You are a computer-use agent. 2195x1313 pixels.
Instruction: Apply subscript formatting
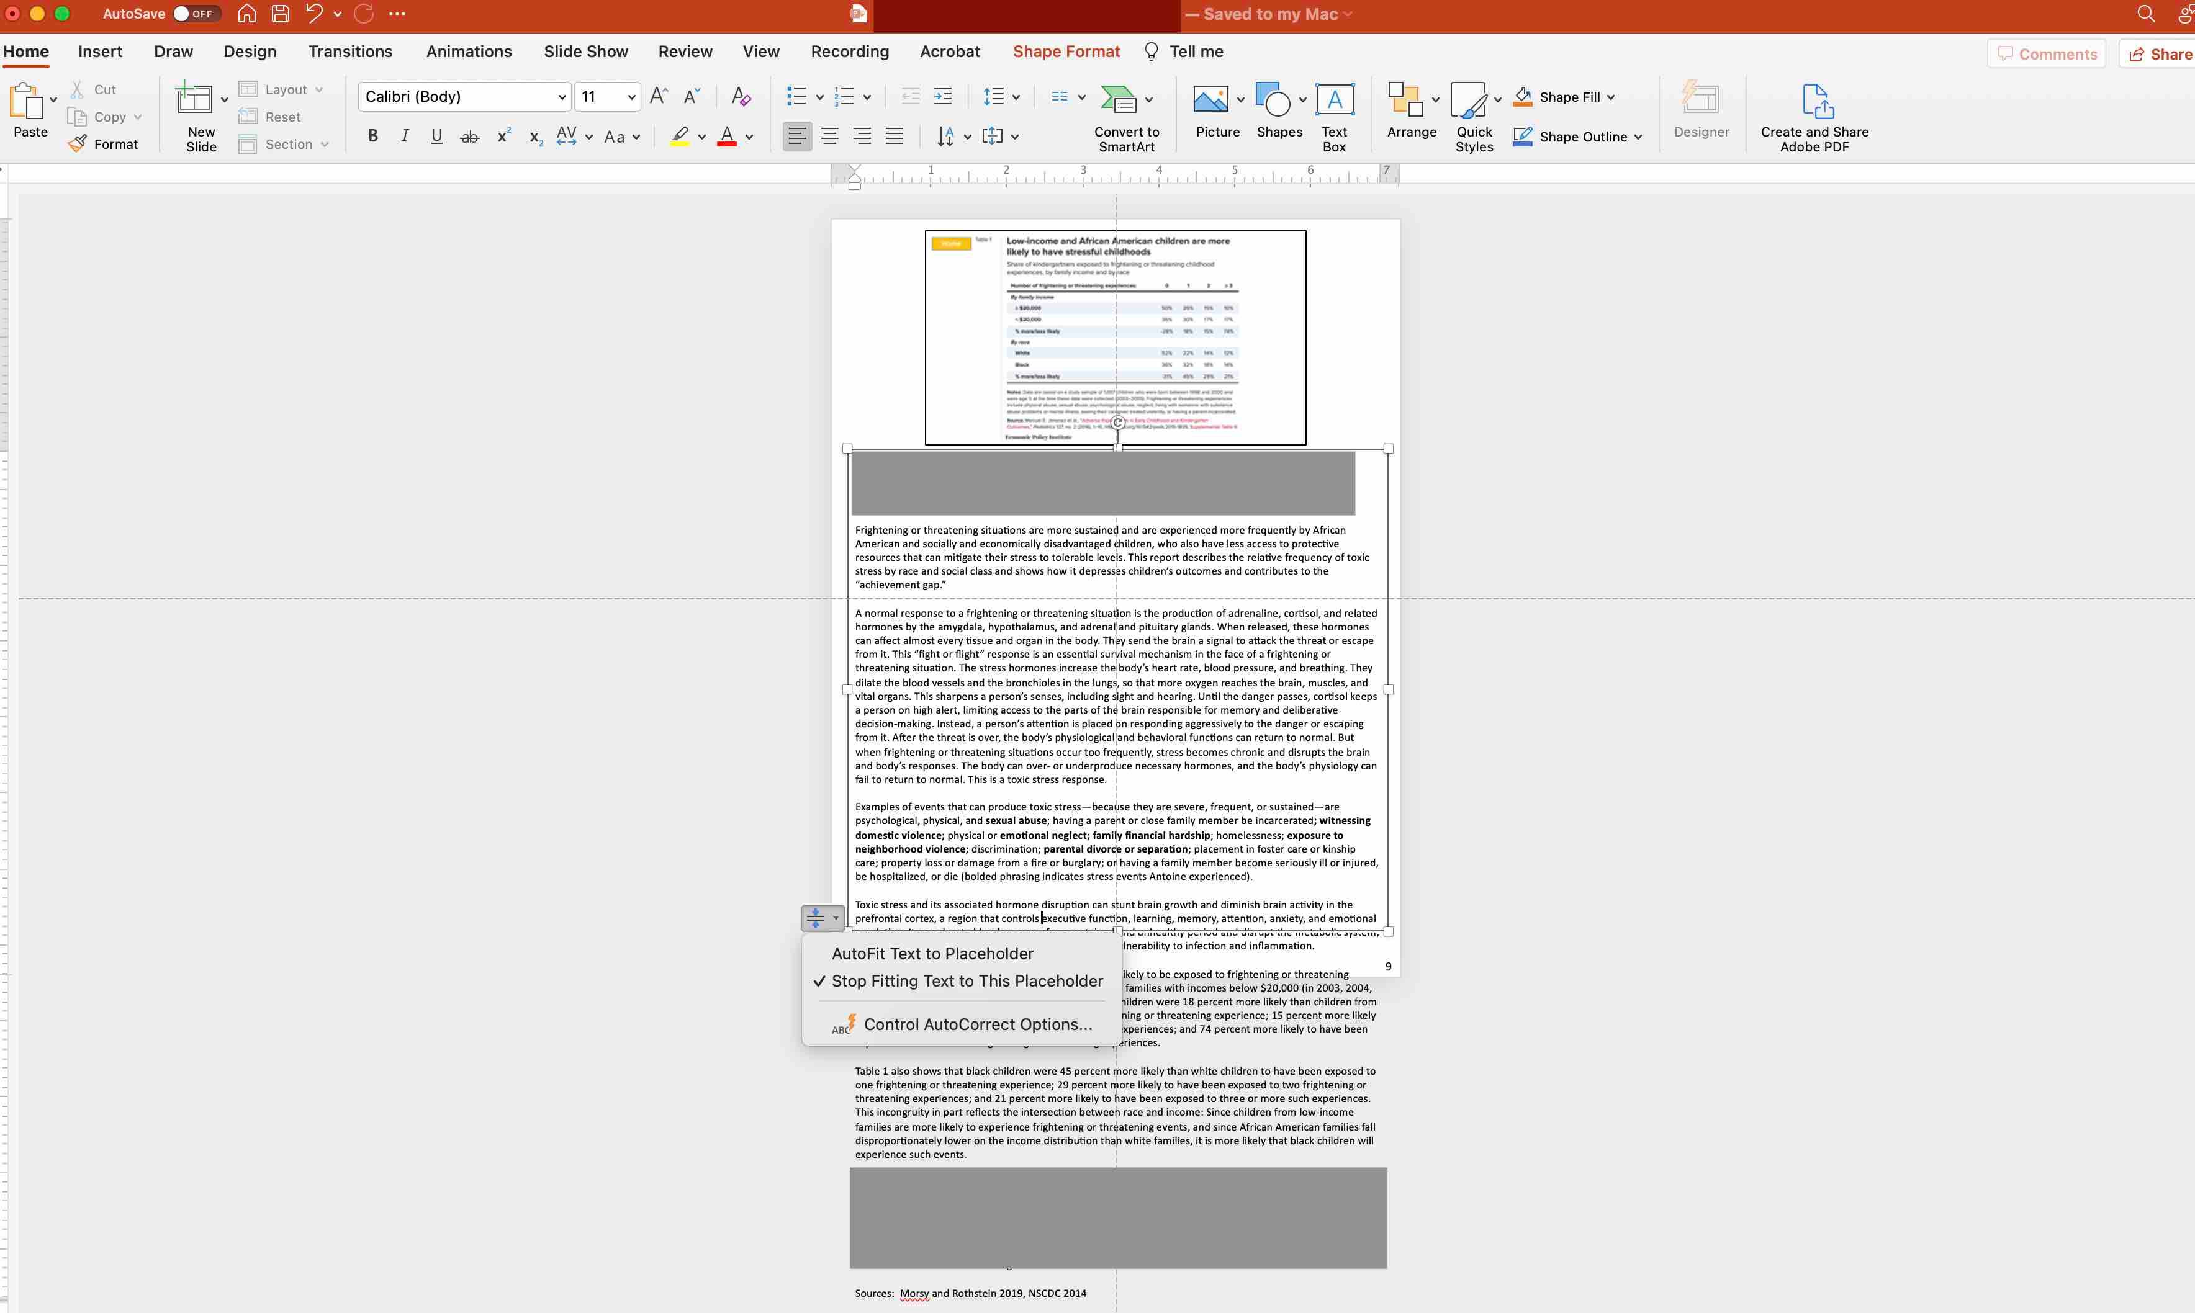[x=536, y=137]
